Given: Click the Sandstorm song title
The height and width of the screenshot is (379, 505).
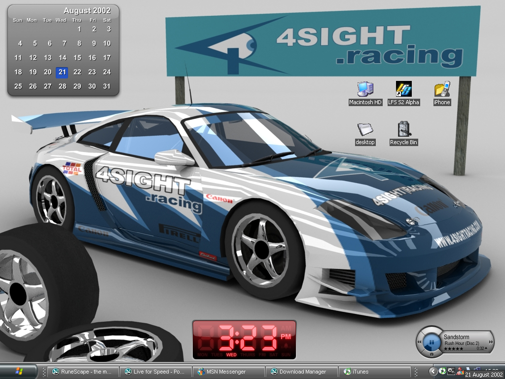Looking at the screenshot, I should pyautogui.click(x=456, y=337).
